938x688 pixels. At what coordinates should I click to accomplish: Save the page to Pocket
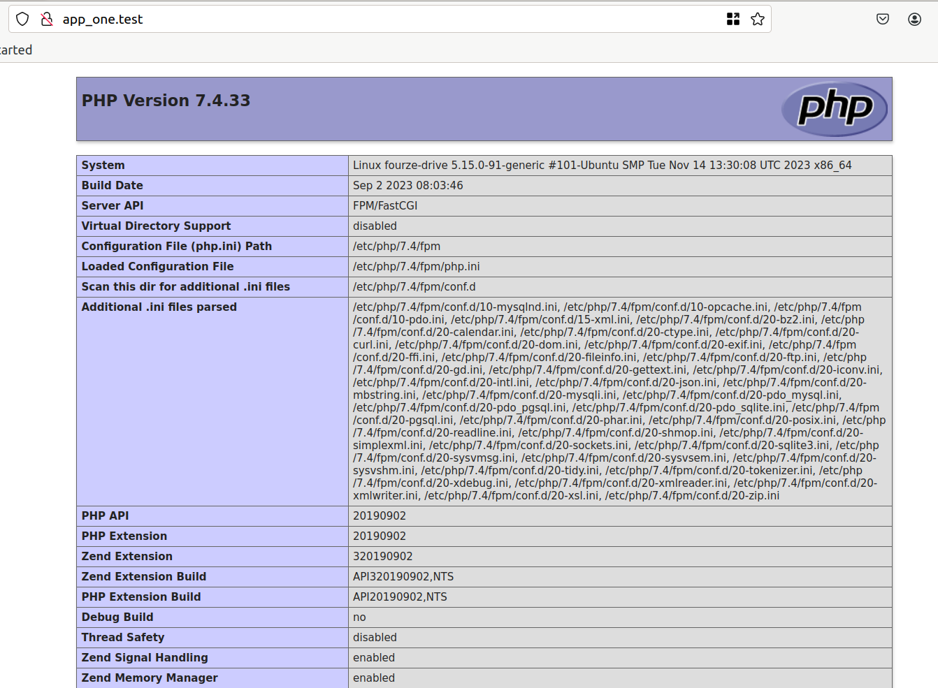click(x=882, y=19)
